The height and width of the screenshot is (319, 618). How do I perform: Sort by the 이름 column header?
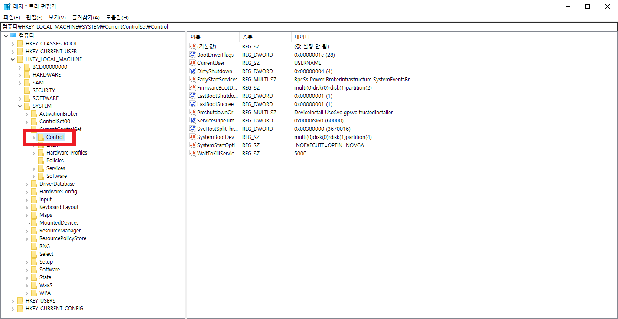point(213,37)
